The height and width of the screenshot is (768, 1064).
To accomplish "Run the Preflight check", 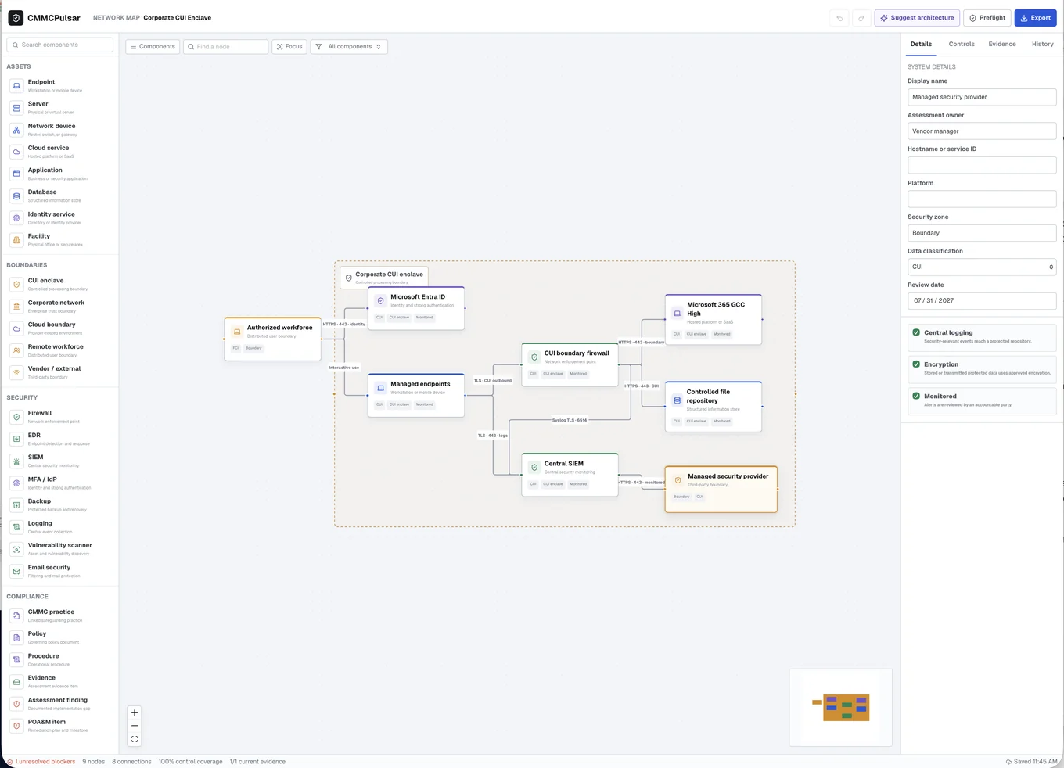I will pyautogui.click(x=987, y=18).
